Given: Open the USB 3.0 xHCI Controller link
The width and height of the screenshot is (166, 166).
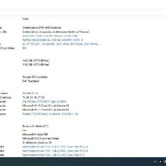Looking at the screenshot, I should (53, 155).
